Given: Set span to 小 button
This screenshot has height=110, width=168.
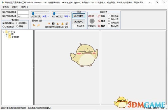Looking at the screenshot, I should 32,16.
